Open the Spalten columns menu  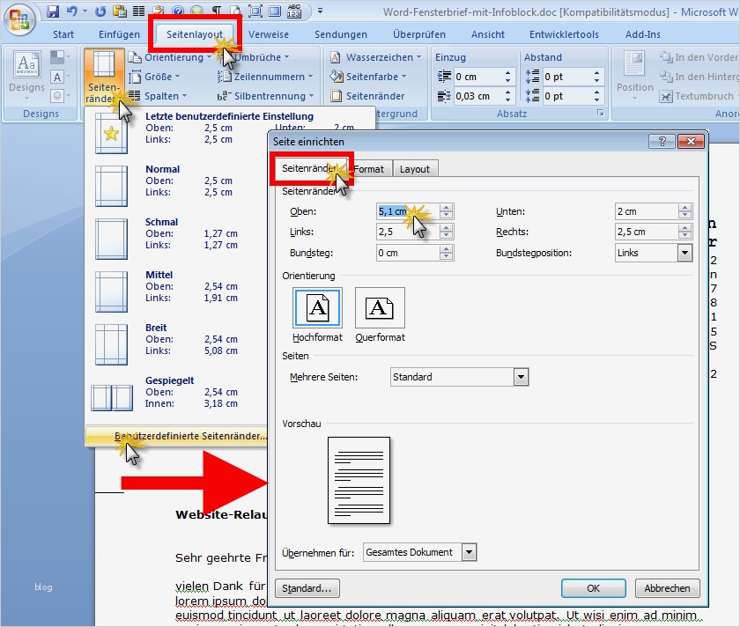click(158, 96)
